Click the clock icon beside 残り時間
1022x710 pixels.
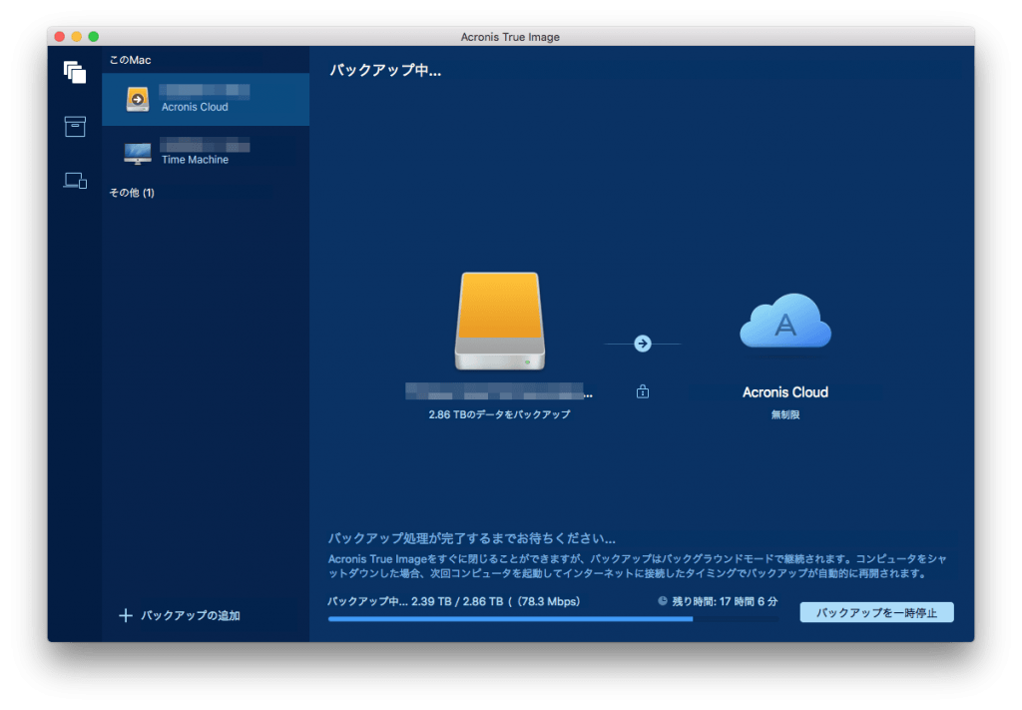pos(663,601)
